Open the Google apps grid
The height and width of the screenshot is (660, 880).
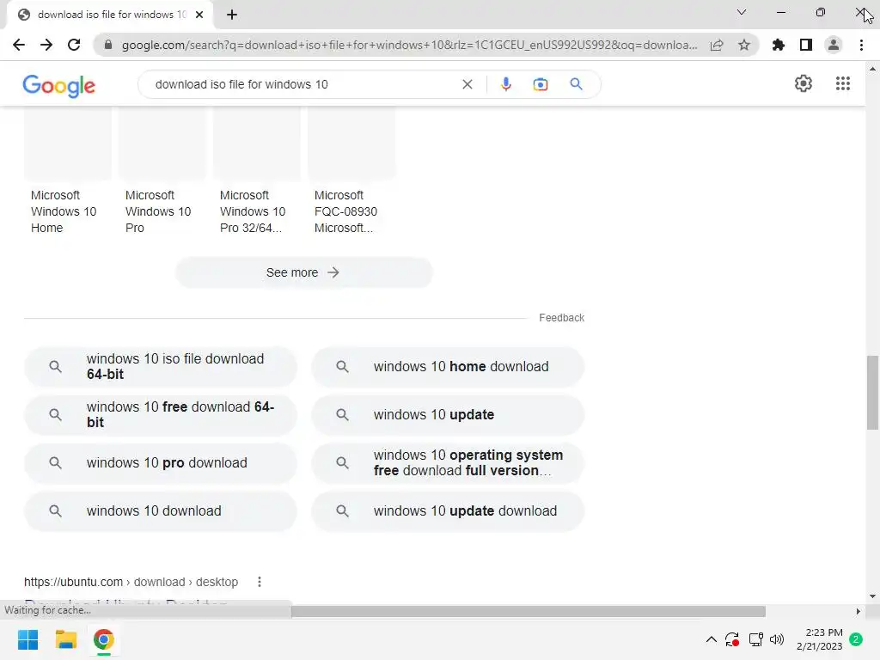[x=842, y=83]
